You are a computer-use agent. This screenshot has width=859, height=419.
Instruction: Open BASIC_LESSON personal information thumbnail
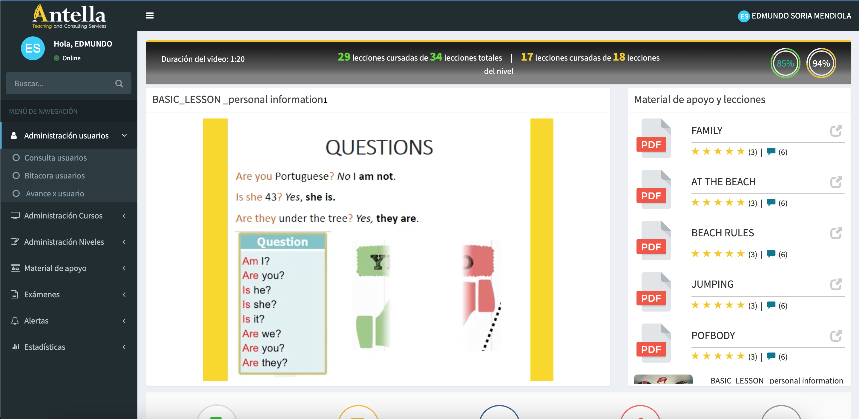(x=663, y=379)
